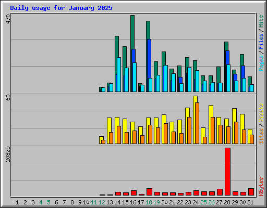Click the 60 visits axis label
Screen dimensions: 267x208
click(8, 98)
